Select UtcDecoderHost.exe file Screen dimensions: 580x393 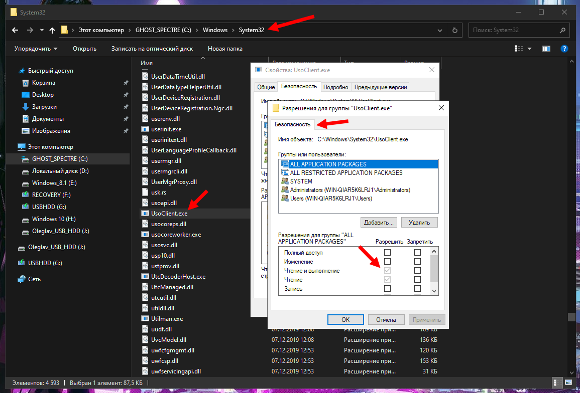tap(178, 277)
